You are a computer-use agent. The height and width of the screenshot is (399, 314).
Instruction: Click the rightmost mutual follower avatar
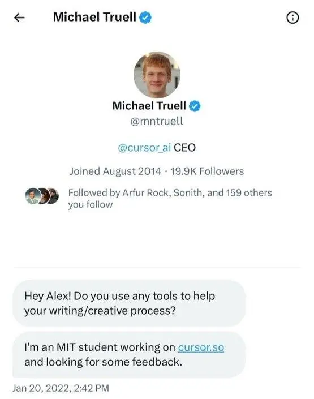[53, 196]
